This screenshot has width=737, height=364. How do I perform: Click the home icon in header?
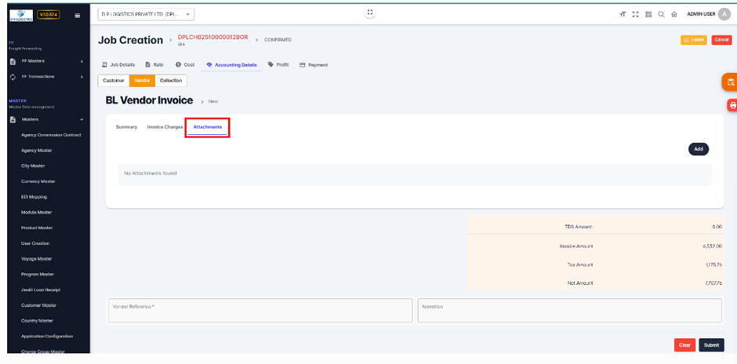click(x=673, y=14)
